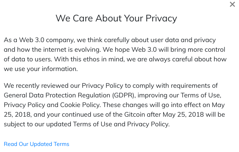Close the privacy notice dialog

click(x=232, y=4)
